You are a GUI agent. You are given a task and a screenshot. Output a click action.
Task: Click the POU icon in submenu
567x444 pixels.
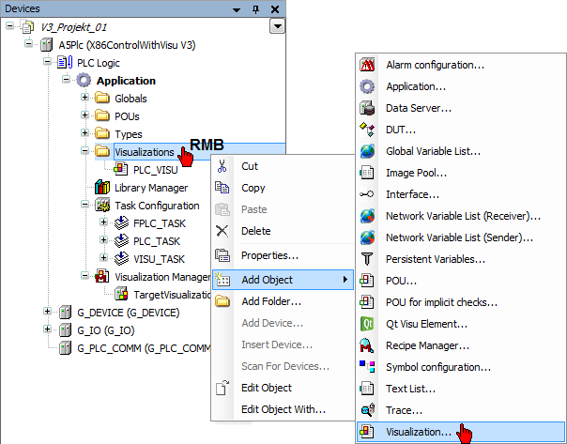coord(367,281)
